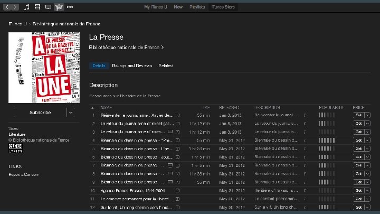Screen dimensions: 380x214
Task: Open the Playlists tab
Action: pyautogui.click(x=197, y=7)
